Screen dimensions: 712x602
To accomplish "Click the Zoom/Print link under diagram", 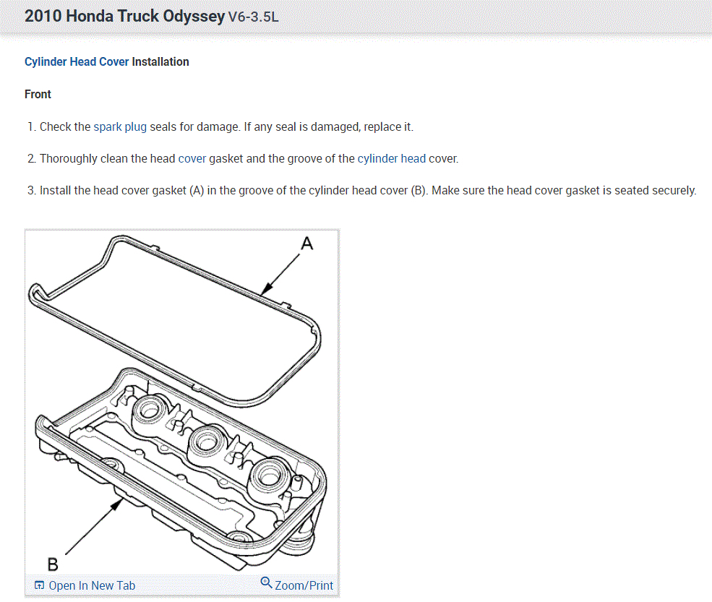I will 304,585.
